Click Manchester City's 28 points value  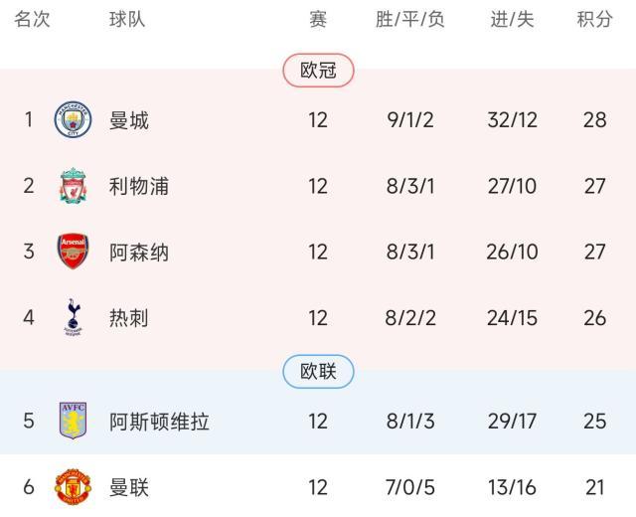click(594, 120)
